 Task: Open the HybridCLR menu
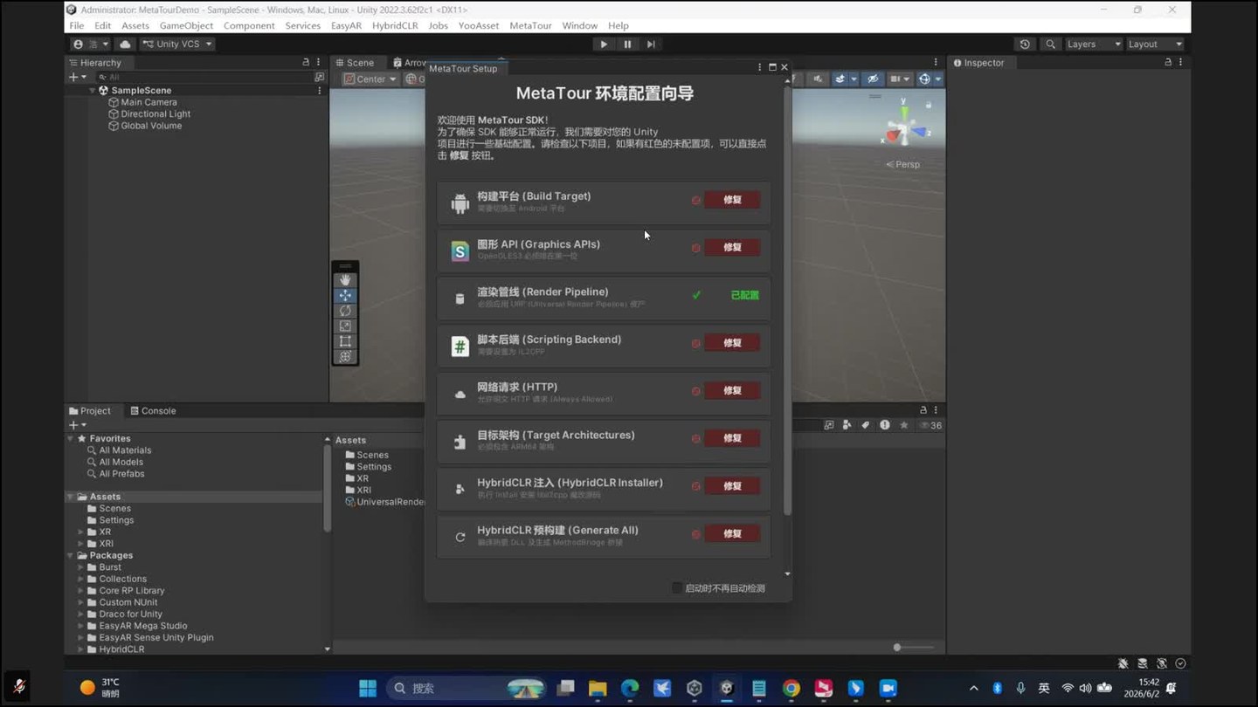tap(395, 25)
